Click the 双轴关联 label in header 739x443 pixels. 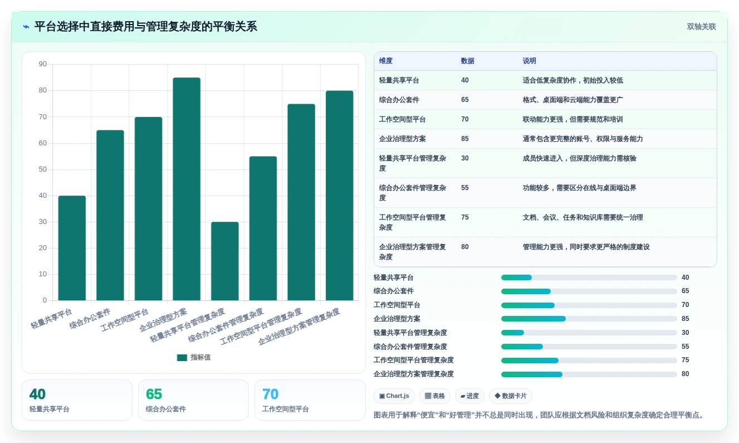coord(701,27)
